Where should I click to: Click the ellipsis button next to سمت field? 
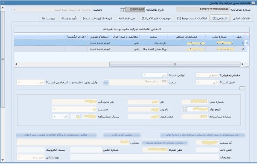tap(106, 82)
